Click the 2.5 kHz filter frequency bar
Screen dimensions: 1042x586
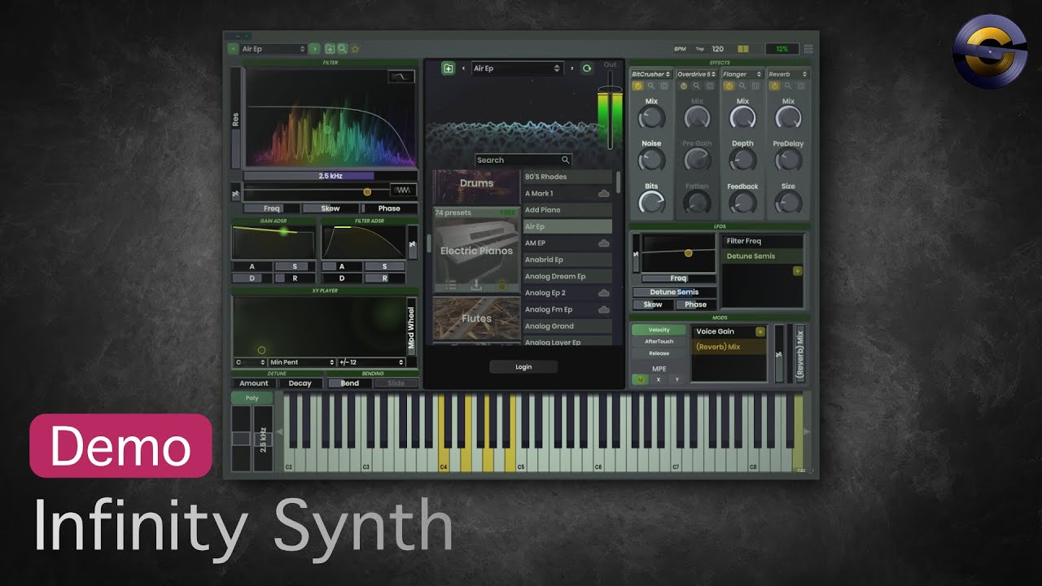(330, 176)
